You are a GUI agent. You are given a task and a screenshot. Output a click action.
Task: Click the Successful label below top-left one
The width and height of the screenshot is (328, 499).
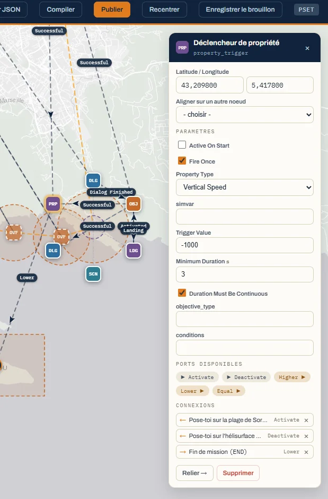coord(94,63)
